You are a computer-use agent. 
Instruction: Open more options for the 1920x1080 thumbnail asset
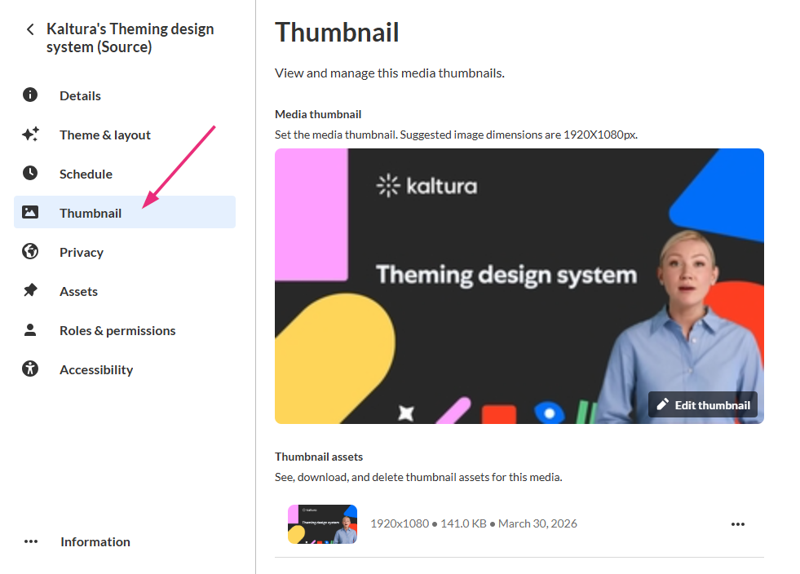click(x=738, y=524)
